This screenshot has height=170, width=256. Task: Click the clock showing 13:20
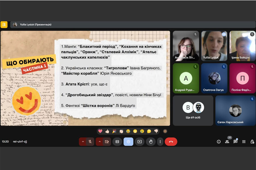tap(5, 142)
